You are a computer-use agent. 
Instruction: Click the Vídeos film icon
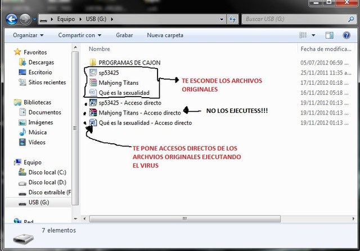pyautogui.click(x=22, y=143)
